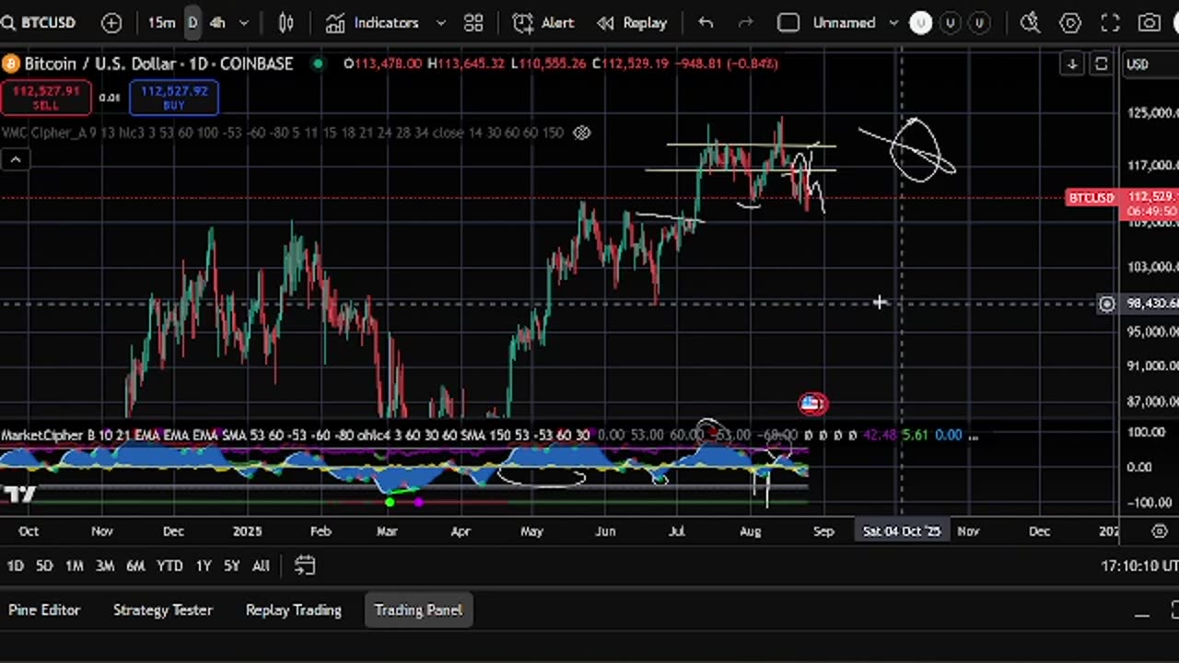The height and width of the screenshot is (663, 1179).
Task: Open the quick search magnifier icon
Action: [x=1030, y=23]
